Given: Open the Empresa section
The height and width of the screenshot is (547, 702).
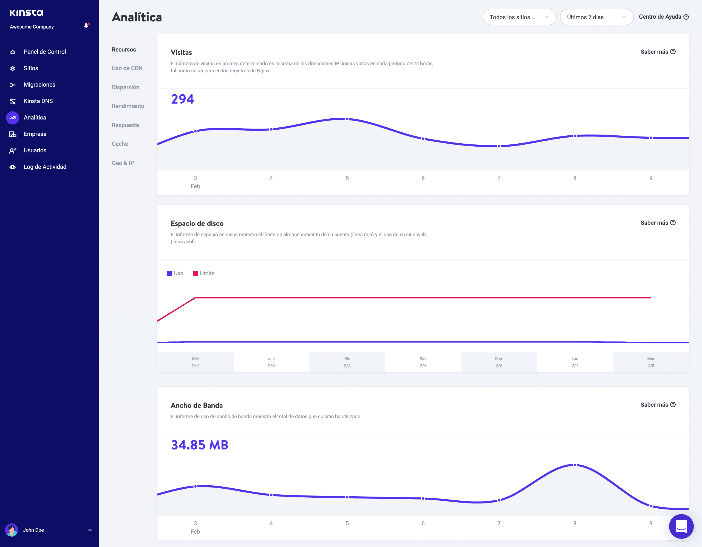Looking at the screenshot, I should (x=35, y=134).
